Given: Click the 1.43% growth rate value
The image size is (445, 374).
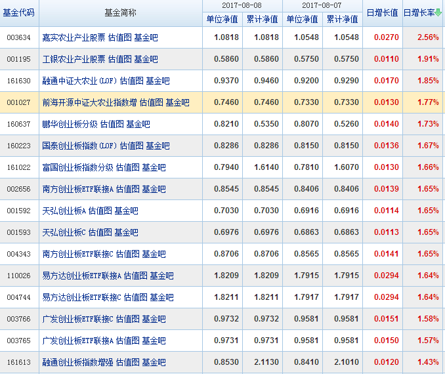Looking at the screenshot, I should (x=428, y=362).
